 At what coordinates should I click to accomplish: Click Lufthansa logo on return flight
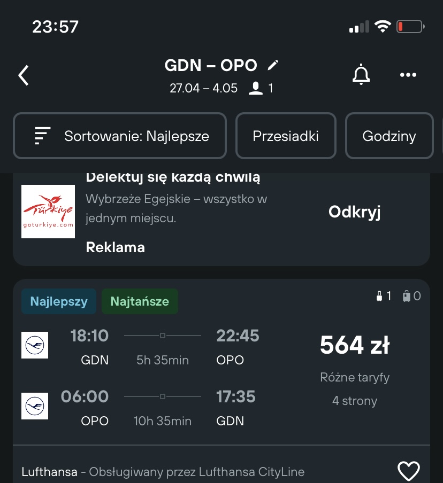(35, 406)
